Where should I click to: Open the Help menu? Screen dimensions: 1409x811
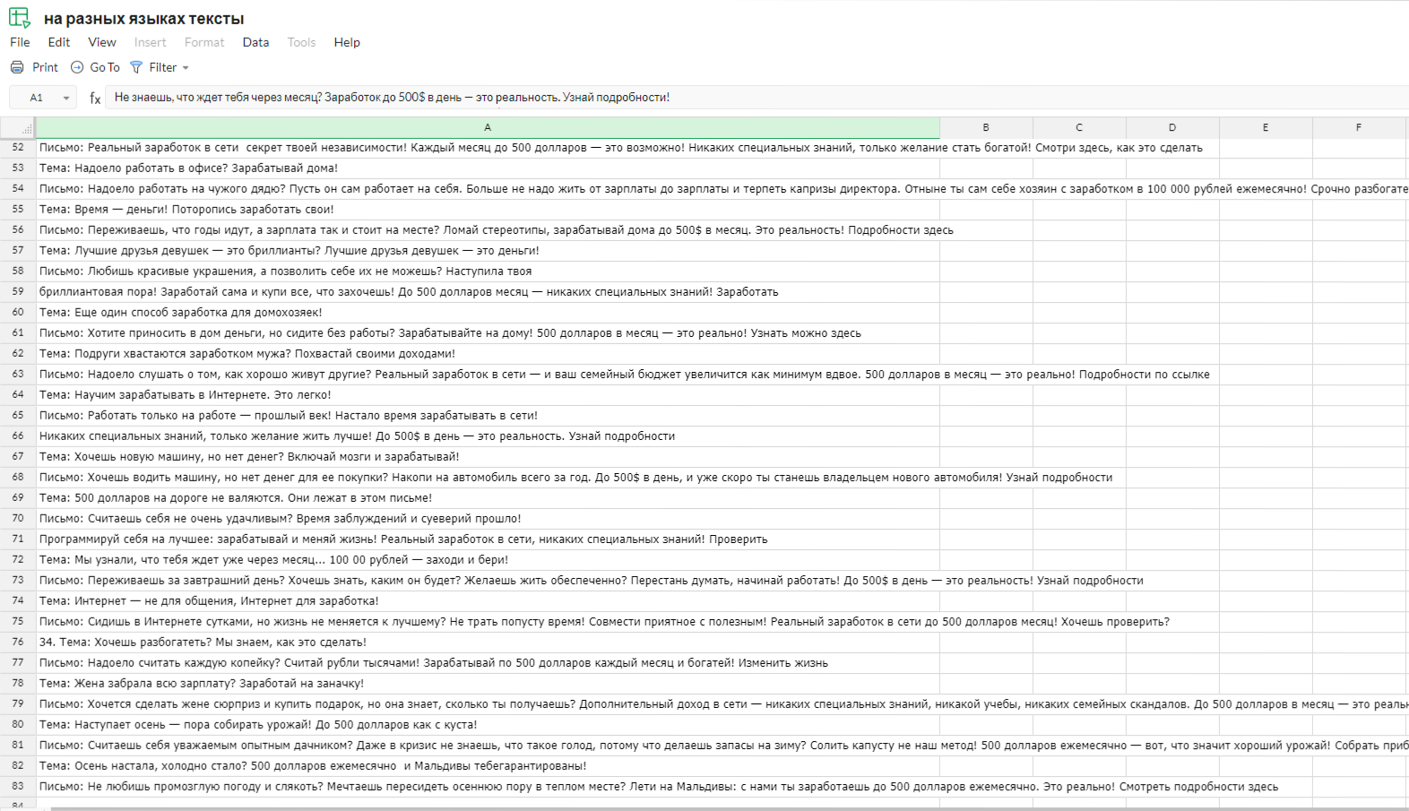tap(347, 42)
